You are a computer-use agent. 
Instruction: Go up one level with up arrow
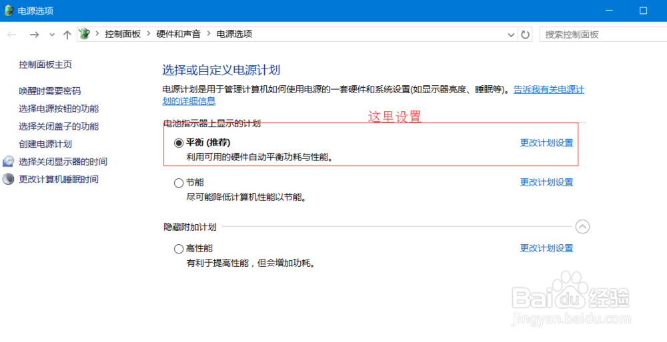point(67,35)
